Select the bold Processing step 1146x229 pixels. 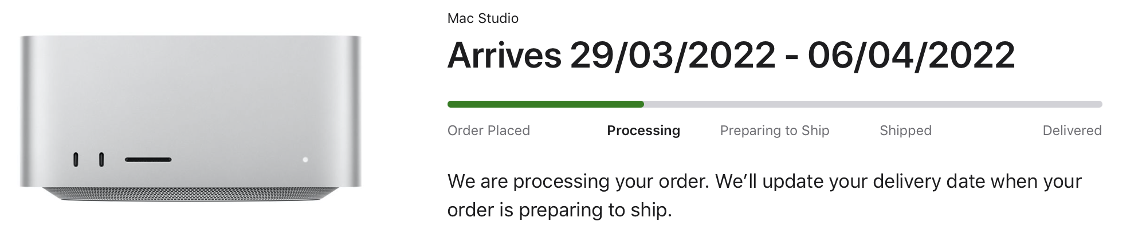point(643,131)
